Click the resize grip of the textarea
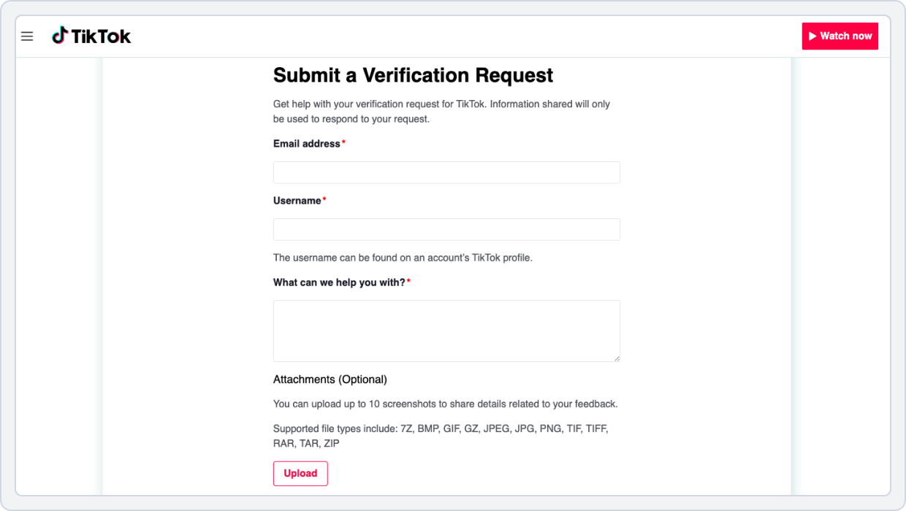This screenshot has width=906, height=511. 617,358
